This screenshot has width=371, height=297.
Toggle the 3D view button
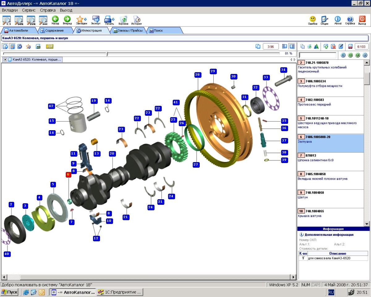(49, 46)
